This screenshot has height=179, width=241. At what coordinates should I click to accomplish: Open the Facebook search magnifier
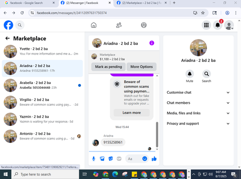click(x=20, y=25)
